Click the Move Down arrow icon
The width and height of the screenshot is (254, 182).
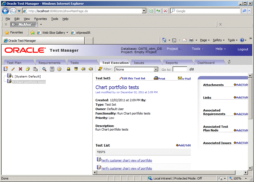click(x=76, y=69)
